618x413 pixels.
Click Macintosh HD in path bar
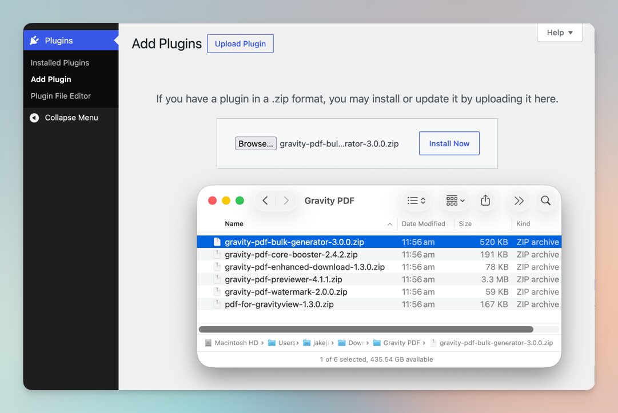pos(232,343)
